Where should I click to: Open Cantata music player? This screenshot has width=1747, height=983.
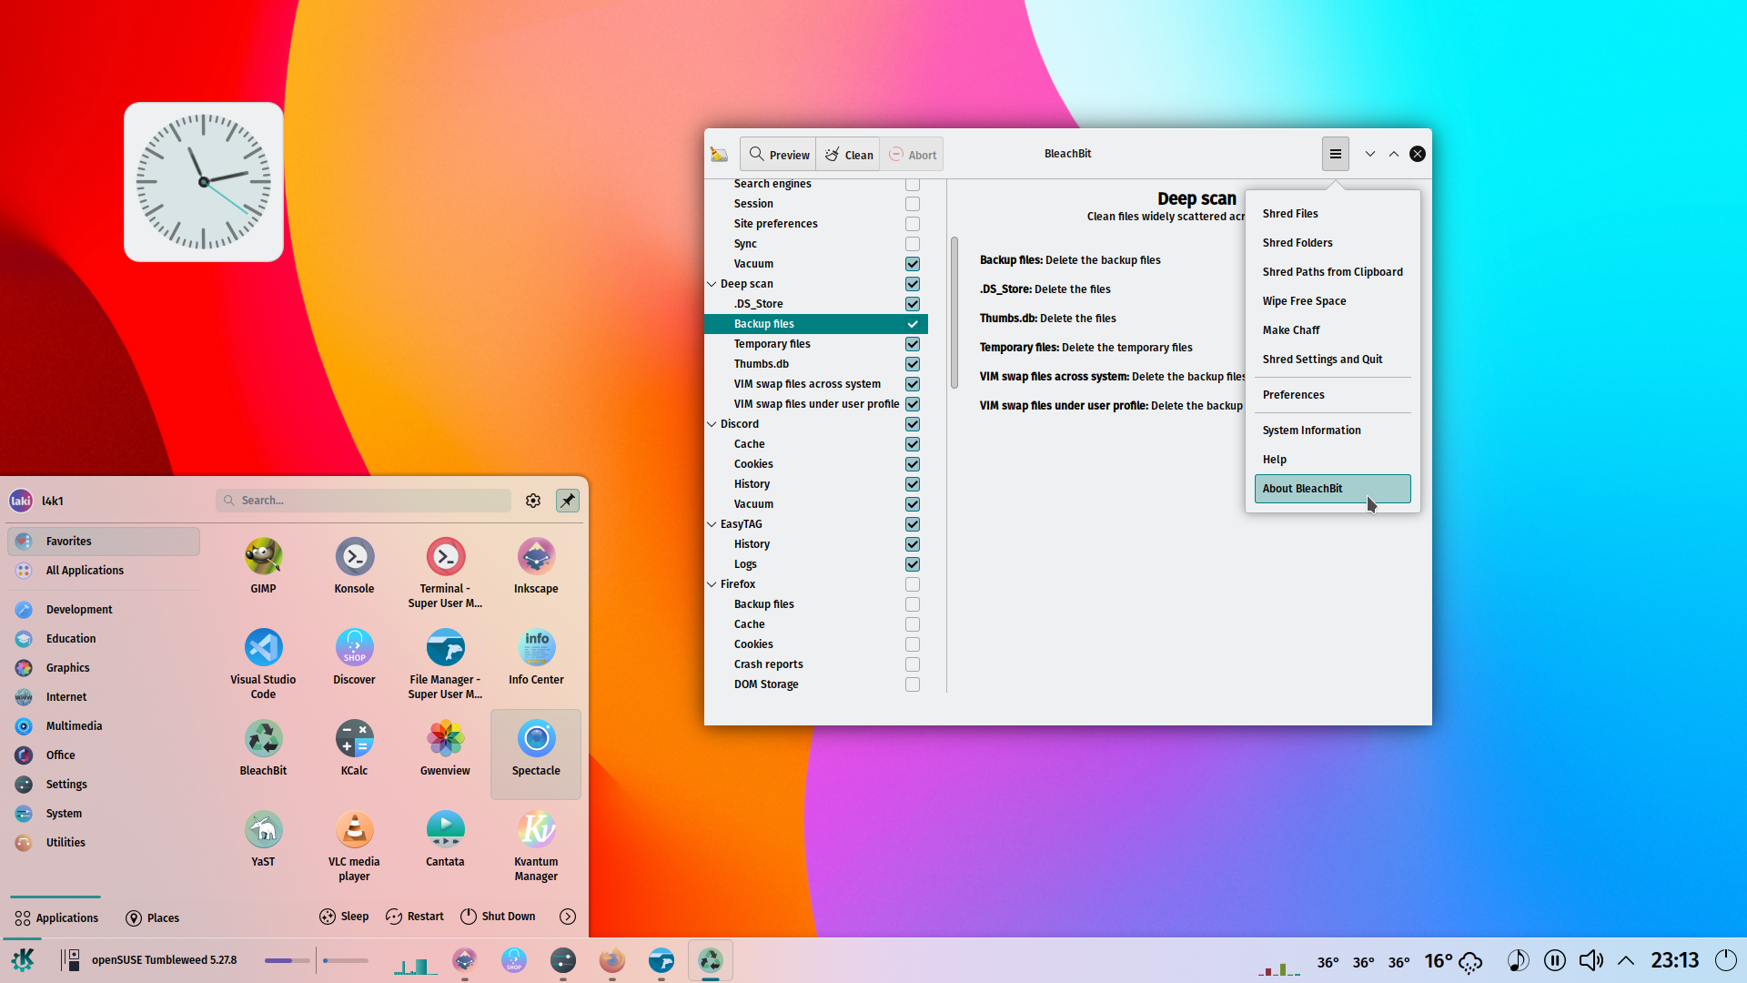445,839
